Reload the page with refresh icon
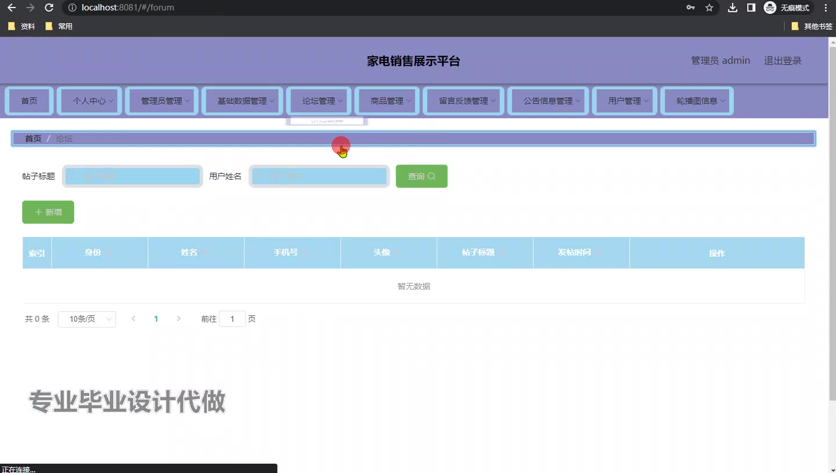Screen dimensions: 836x473 click(x=49, y=8)
